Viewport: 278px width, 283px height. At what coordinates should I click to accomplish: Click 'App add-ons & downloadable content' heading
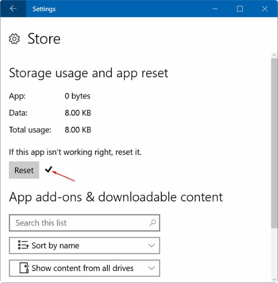point(116,197)
